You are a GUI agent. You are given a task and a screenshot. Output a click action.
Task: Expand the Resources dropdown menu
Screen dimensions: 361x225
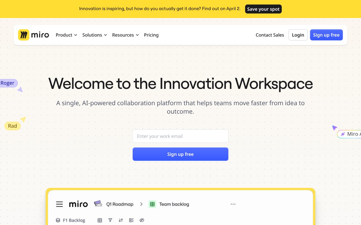point(126,35)
